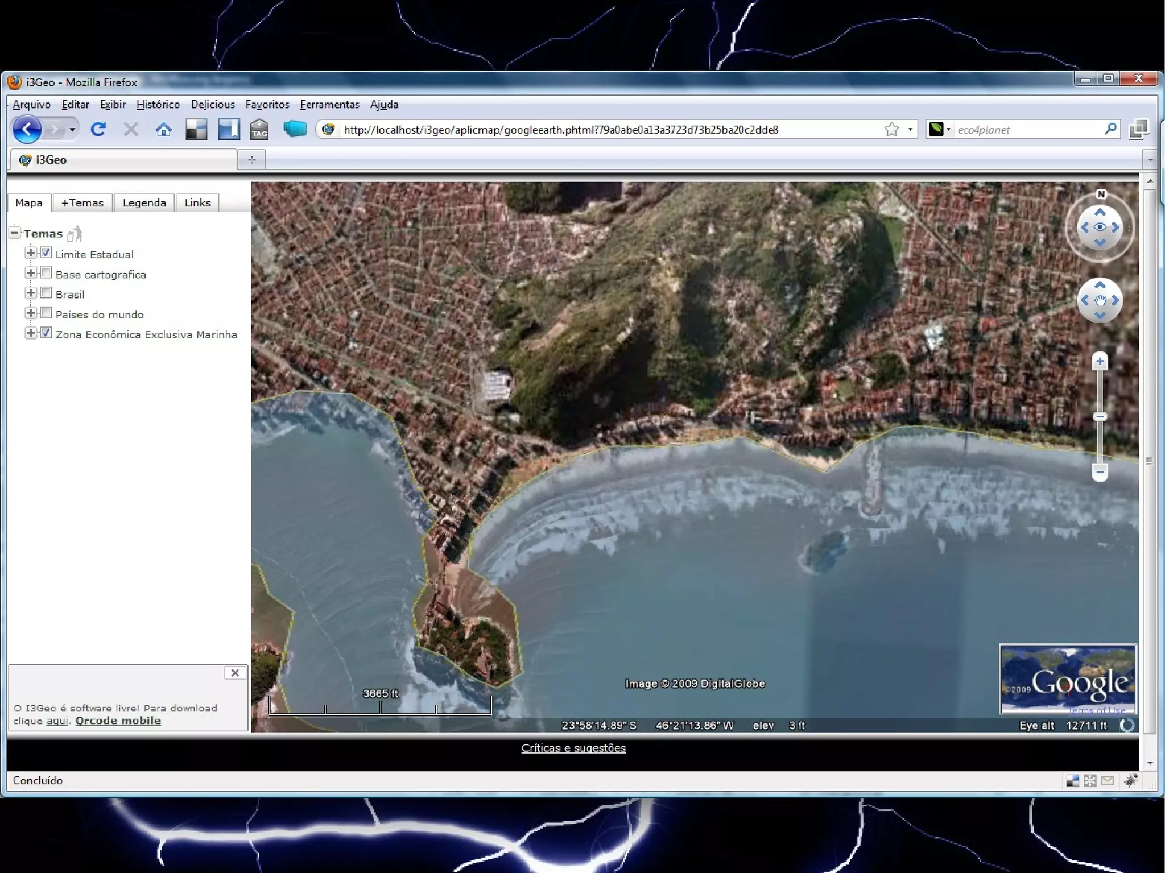Open the Críticas e sugestões link
This screenshot has height=873, width=1165.
tap(573, 748)
